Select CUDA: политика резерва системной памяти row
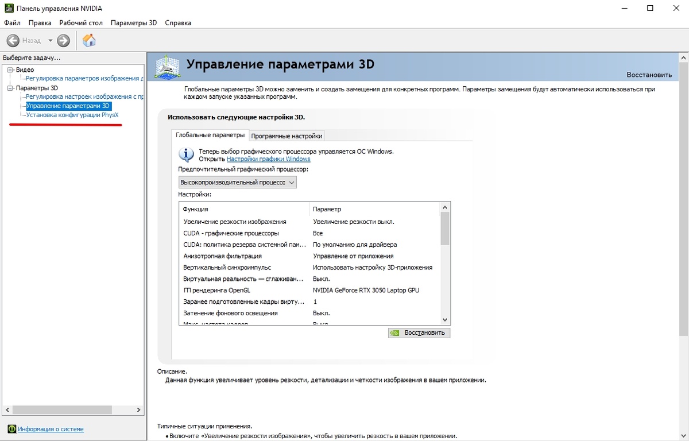The width and height of the screenshot is (689, 441). [x=309, y=245]
